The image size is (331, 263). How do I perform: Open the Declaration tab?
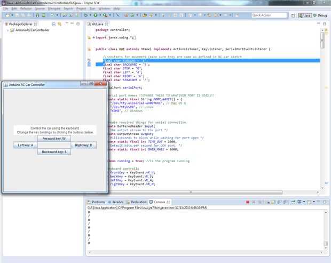click(138, 202)
